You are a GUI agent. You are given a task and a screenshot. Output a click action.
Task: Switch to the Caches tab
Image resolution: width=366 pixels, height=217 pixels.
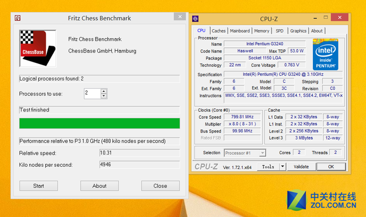point(218,31)
